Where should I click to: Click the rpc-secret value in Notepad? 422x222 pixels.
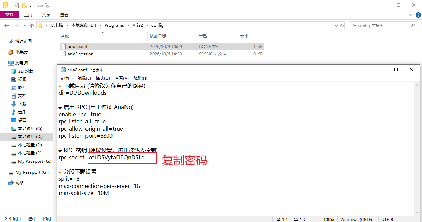pyautogui.click(x=117, y=157)
